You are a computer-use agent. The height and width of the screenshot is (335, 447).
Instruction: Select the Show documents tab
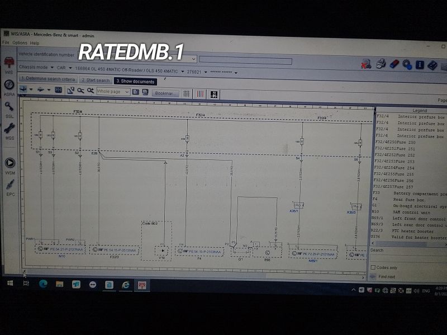(x=135, y=81)
